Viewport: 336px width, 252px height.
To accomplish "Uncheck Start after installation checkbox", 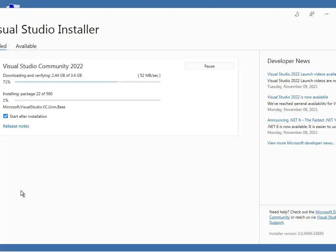I will pyautogui.click(x=6, y=116).
